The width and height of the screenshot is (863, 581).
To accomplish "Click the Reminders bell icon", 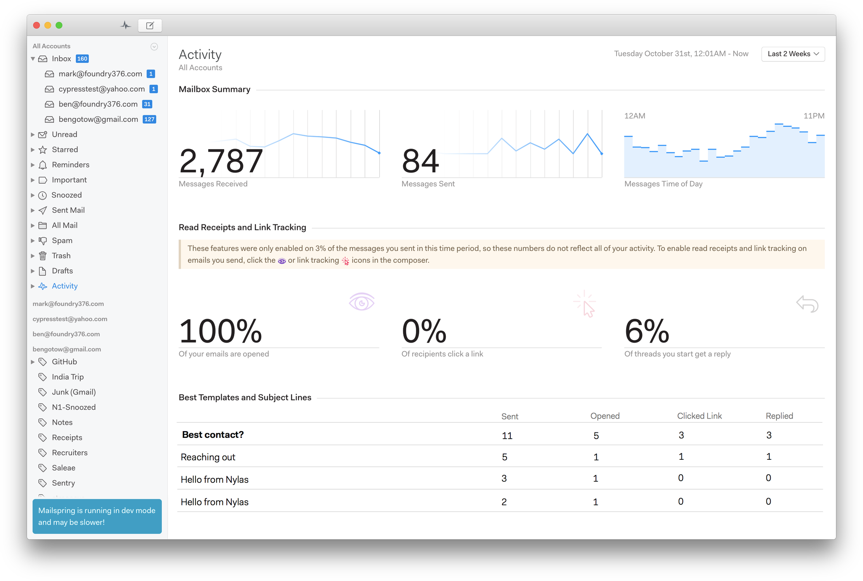I will pyautogui.click(x=43, y=165).
